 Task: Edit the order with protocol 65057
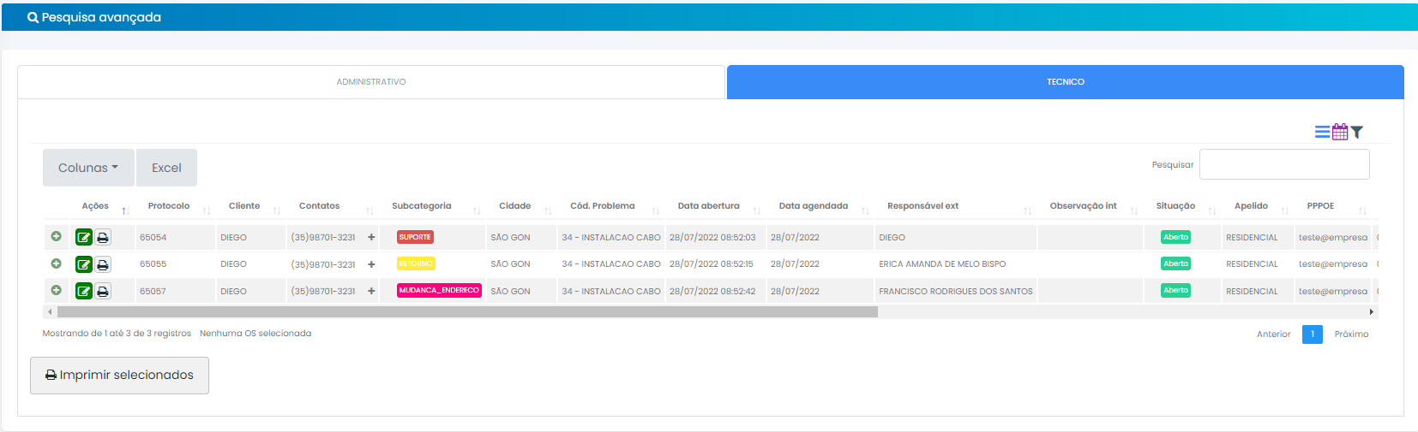(84, 292)
